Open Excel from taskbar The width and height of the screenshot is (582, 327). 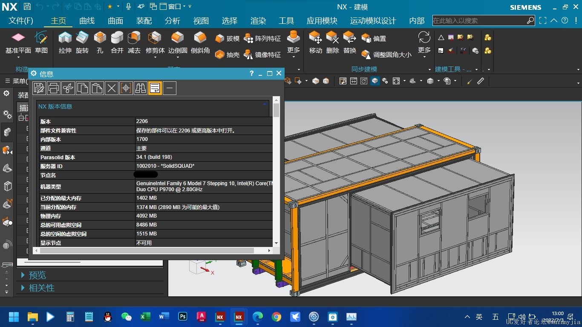point(145,317)
